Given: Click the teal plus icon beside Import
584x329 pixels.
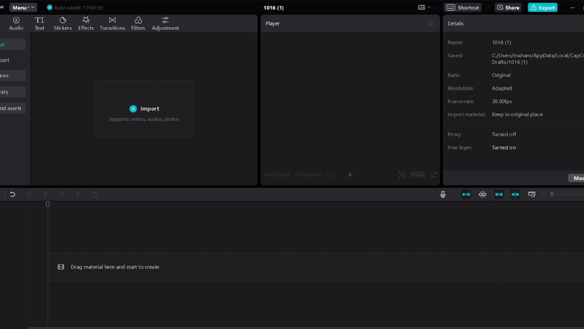Looking at the screenshot, I should coord(133,109).
